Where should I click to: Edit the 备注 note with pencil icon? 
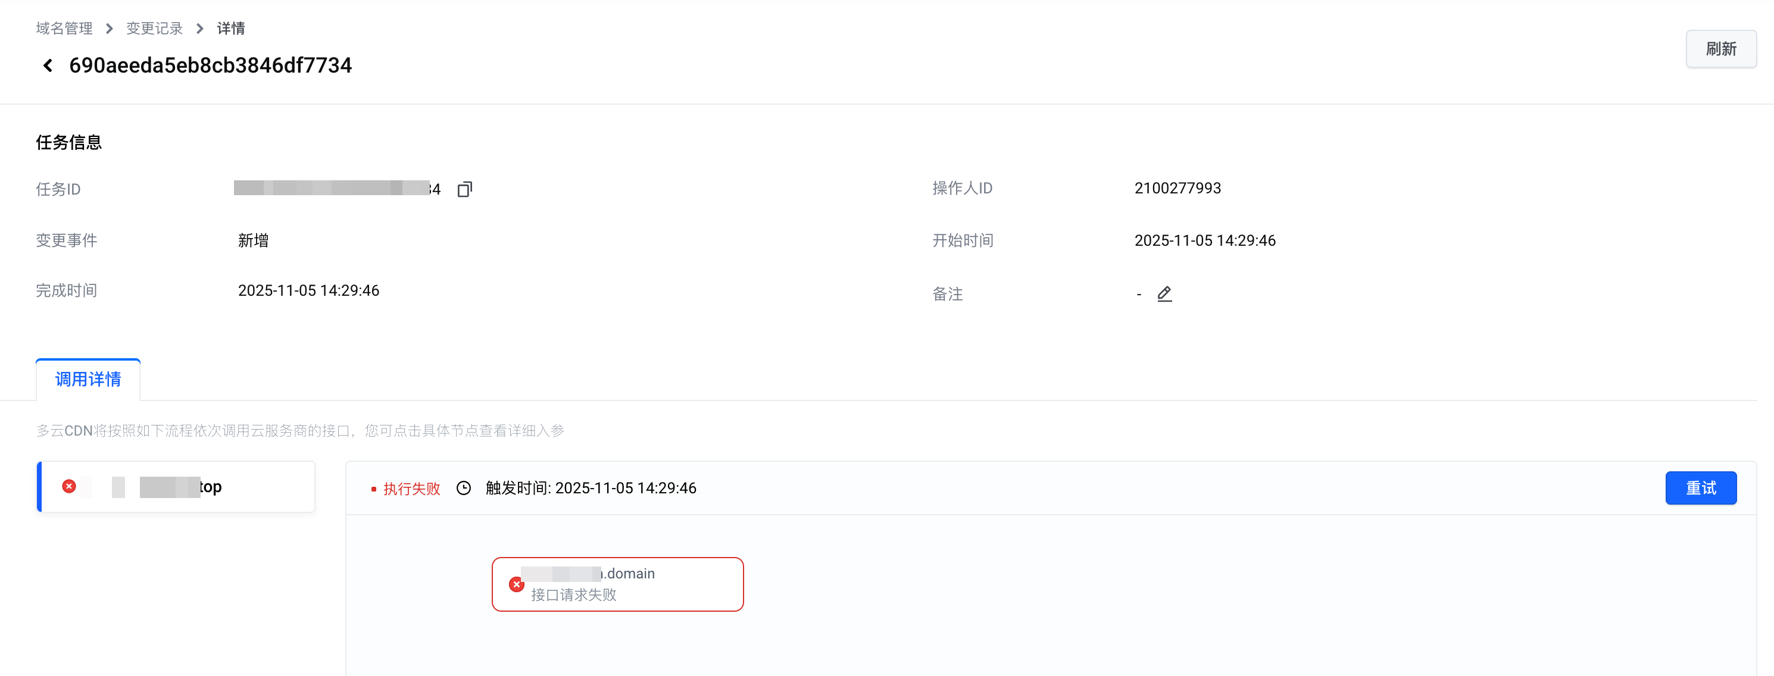[x=1164, y=294]
